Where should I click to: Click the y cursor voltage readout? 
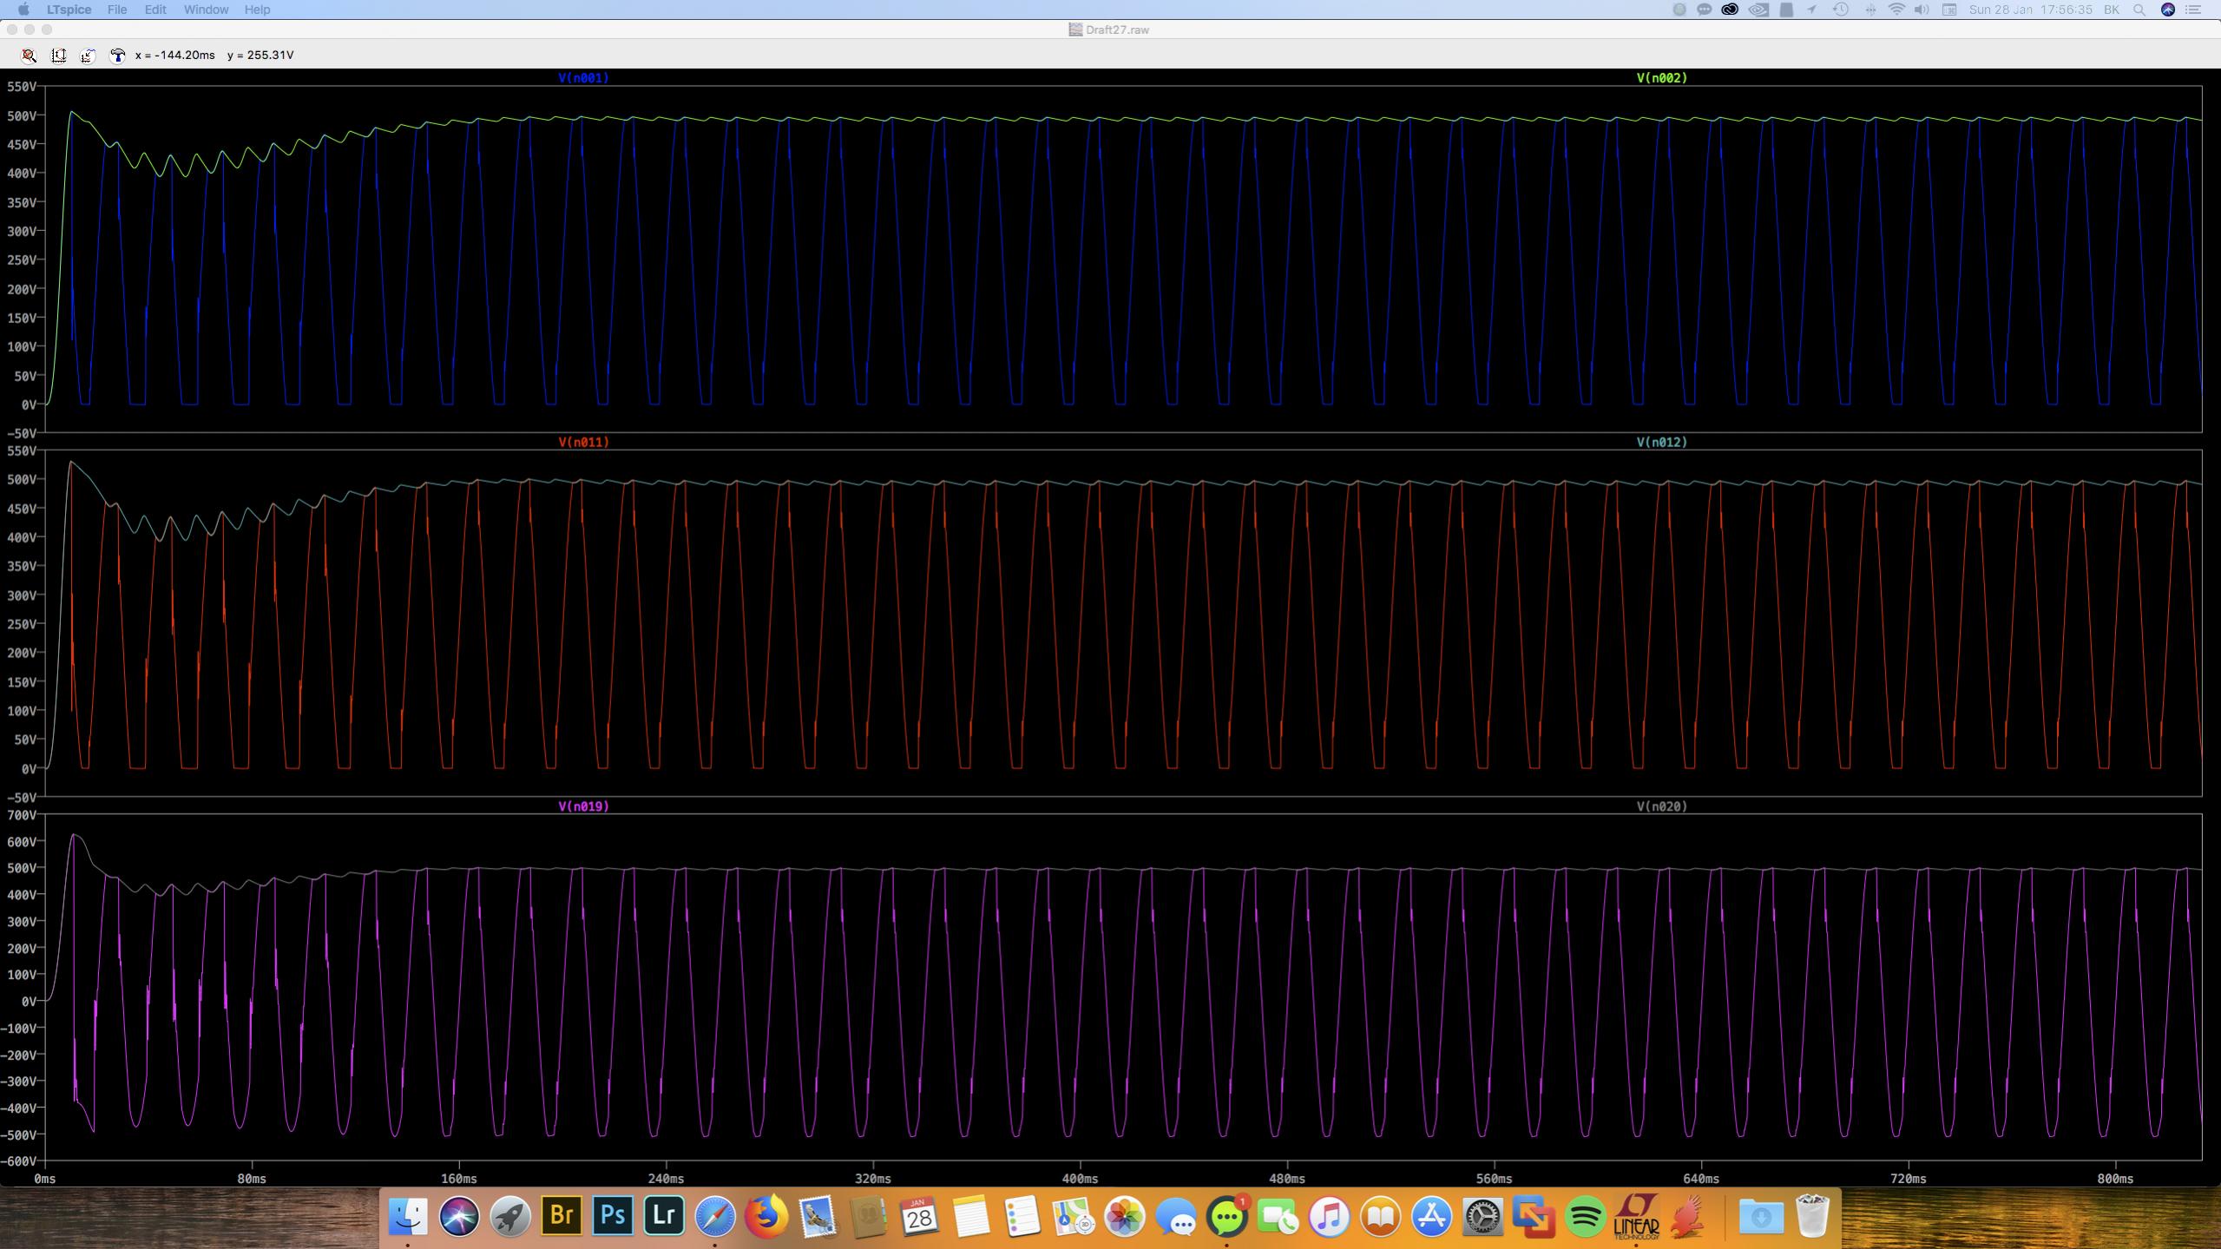pyautogui.click(x=260, y=55)
